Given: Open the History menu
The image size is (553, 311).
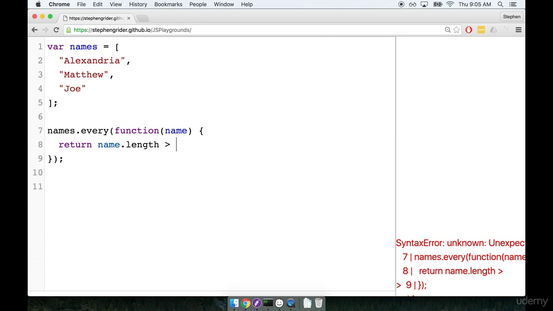Looking at the screenshot, I should tap(138, 4).
